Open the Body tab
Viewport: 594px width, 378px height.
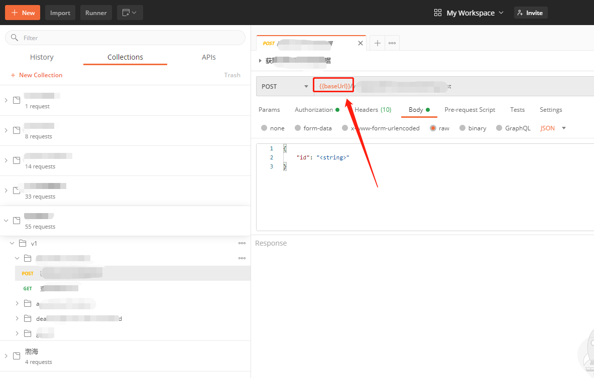click(419, 110)
